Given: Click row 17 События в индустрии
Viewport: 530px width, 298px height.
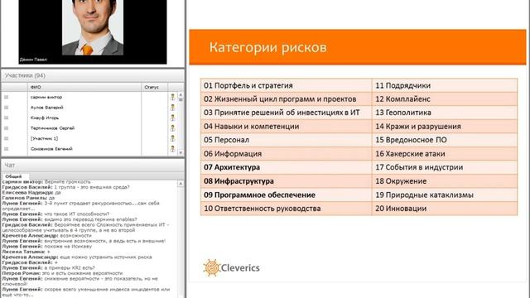Looking at the screenshot, I should click(x=445, y=167).
